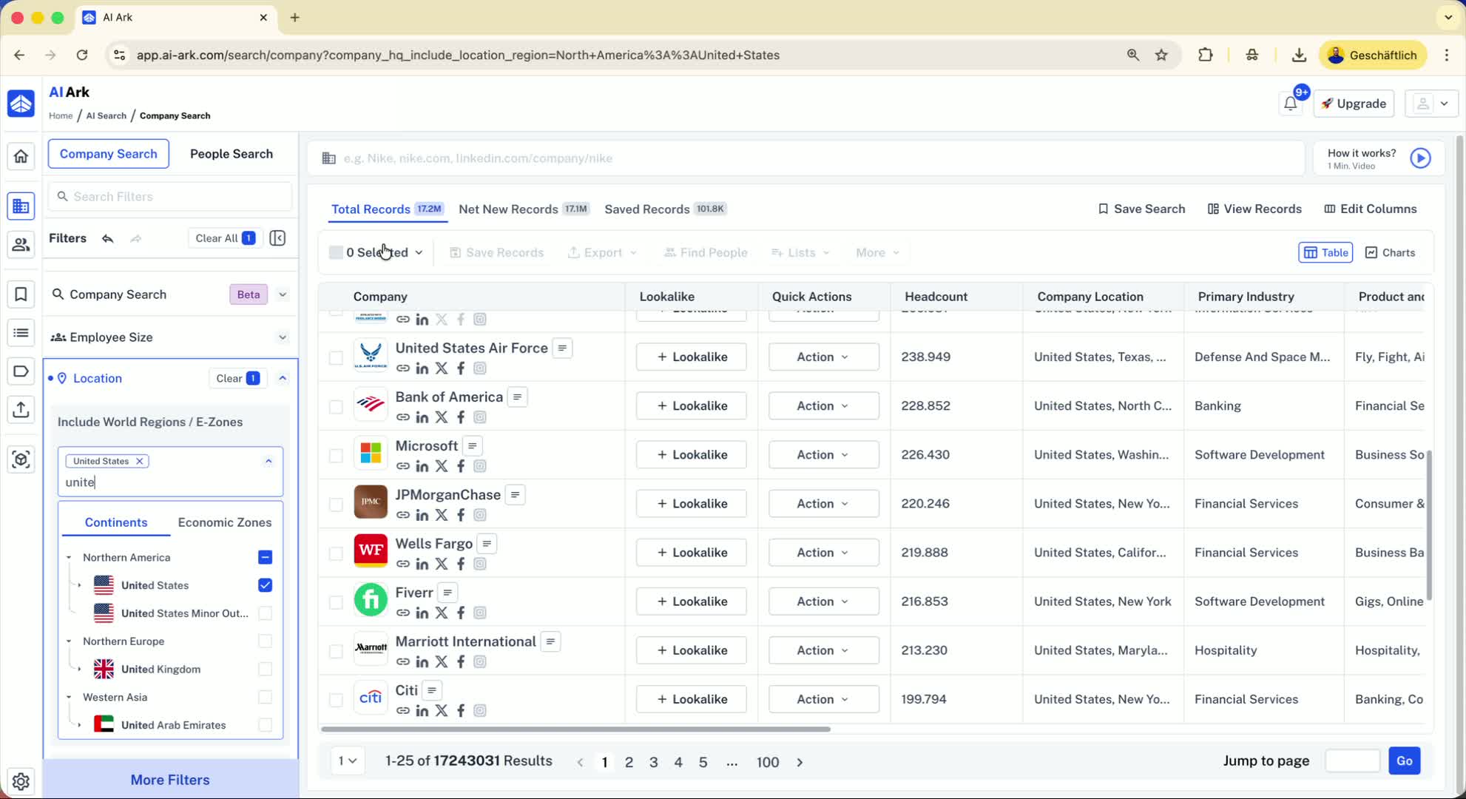Open Microsoft's LinkedIn icon
The width and height of the screenshot is (1466, 799).
click(x=422, y=466)
